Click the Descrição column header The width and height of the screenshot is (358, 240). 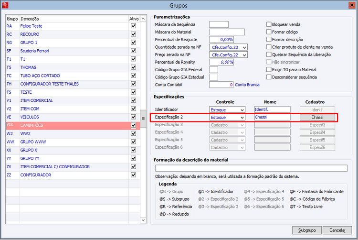tap(74, 19)
